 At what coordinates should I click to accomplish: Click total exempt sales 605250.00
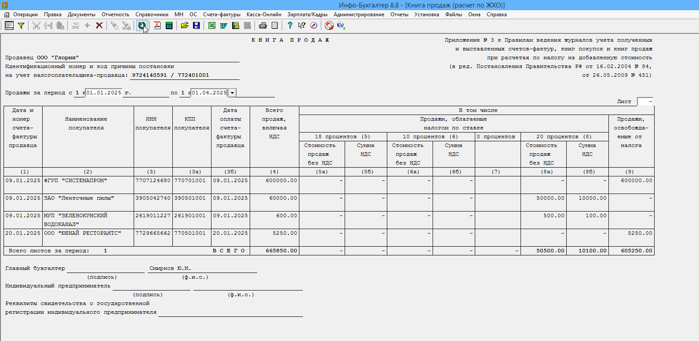tap(637, 251)
